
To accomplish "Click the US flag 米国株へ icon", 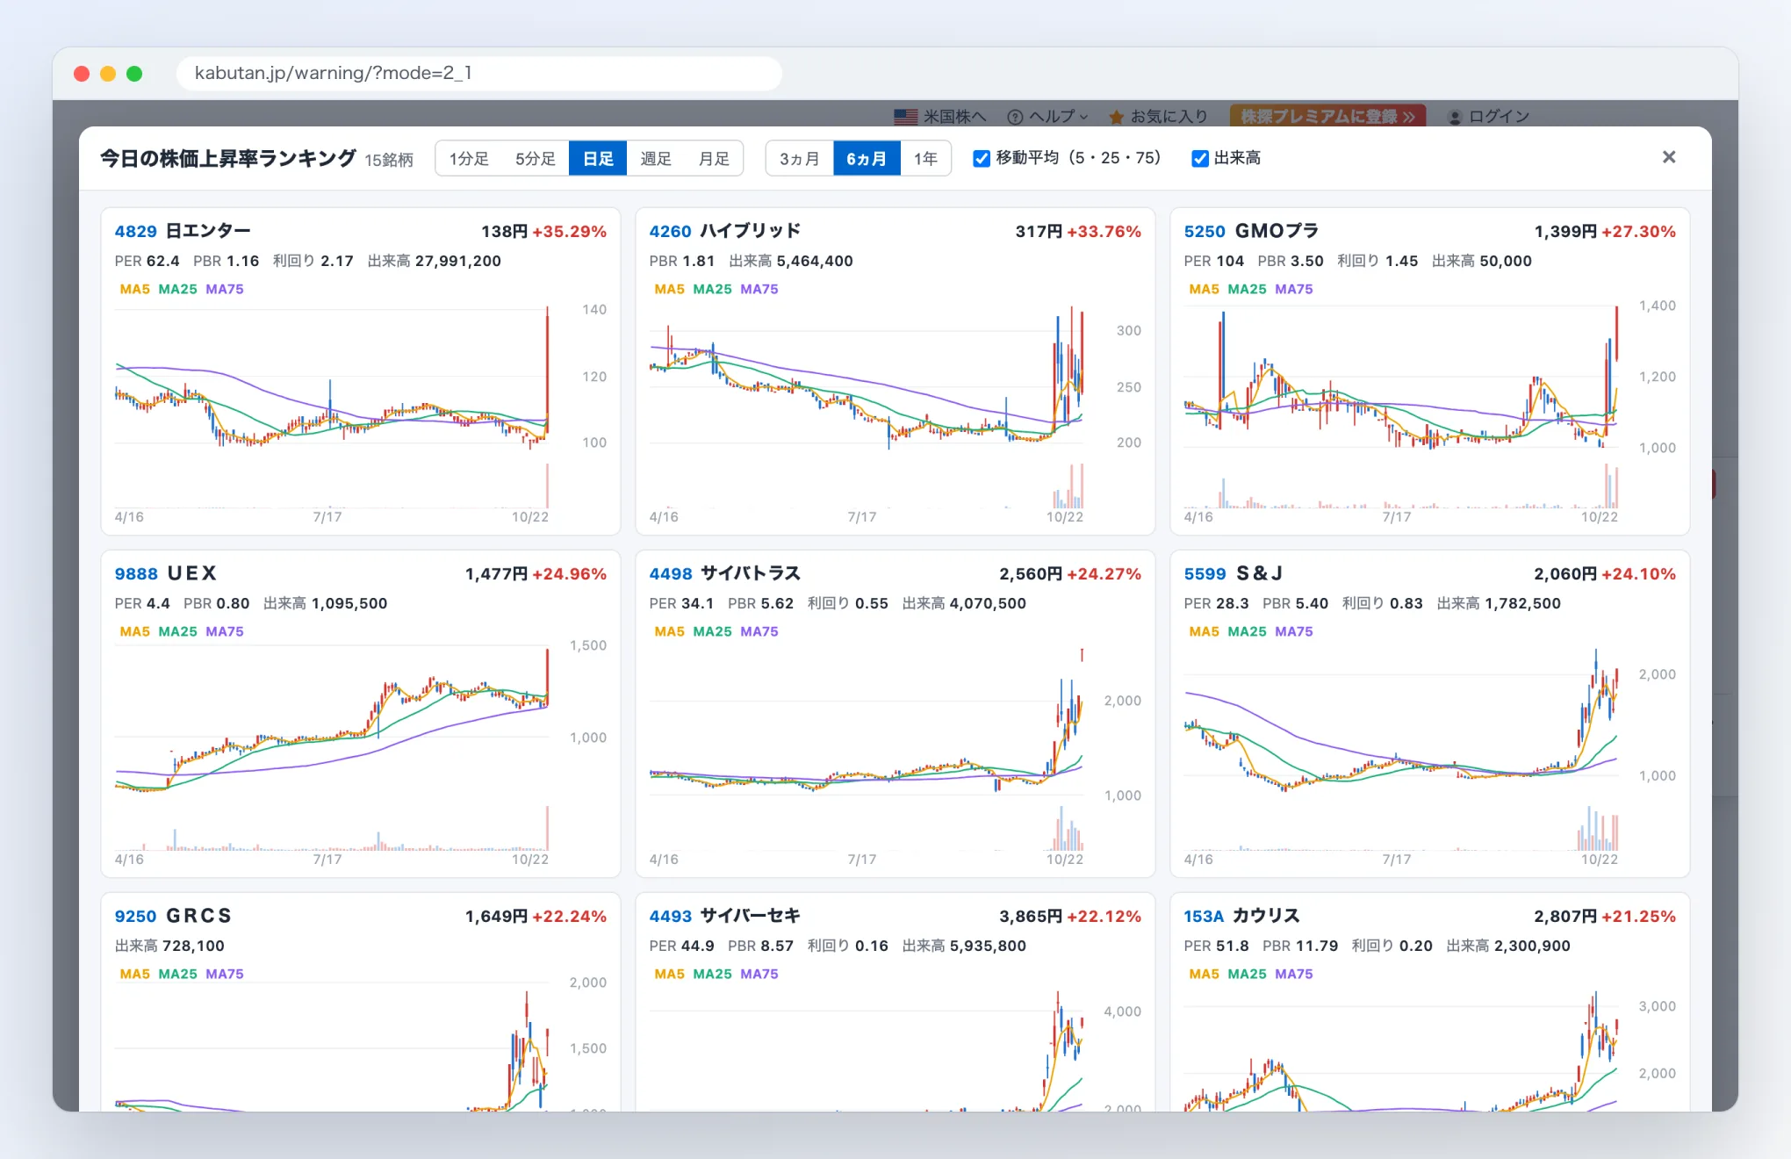I will coord(905,117).
